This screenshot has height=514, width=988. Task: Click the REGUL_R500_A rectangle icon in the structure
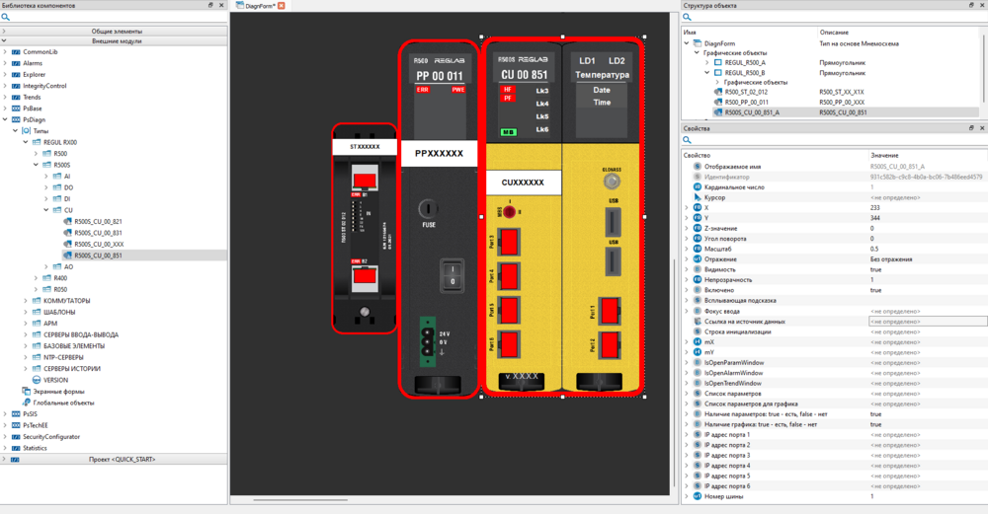pos(717,62)
